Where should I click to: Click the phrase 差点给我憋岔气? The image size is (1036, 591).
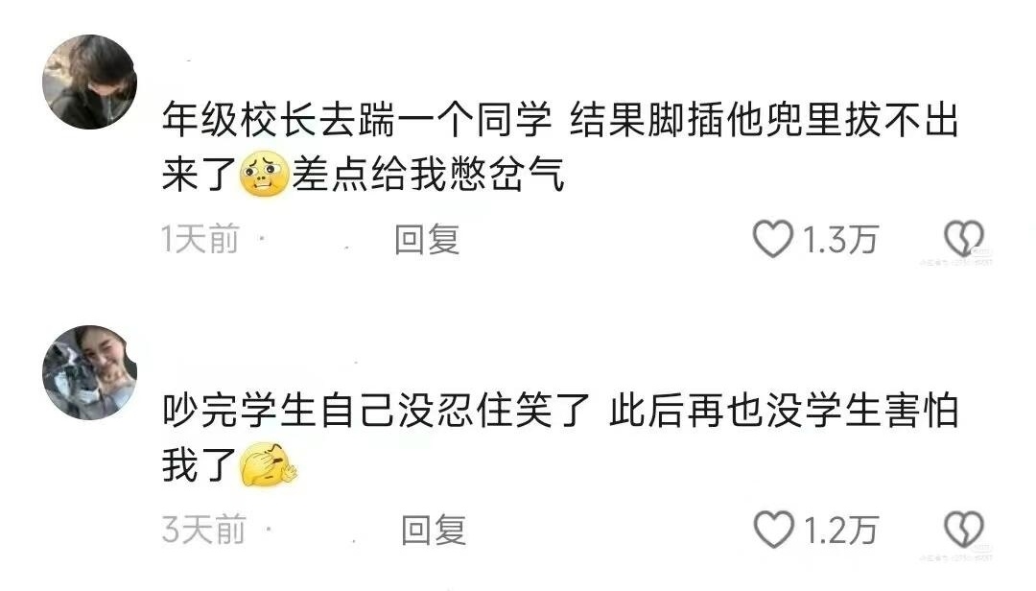point(428,175)
